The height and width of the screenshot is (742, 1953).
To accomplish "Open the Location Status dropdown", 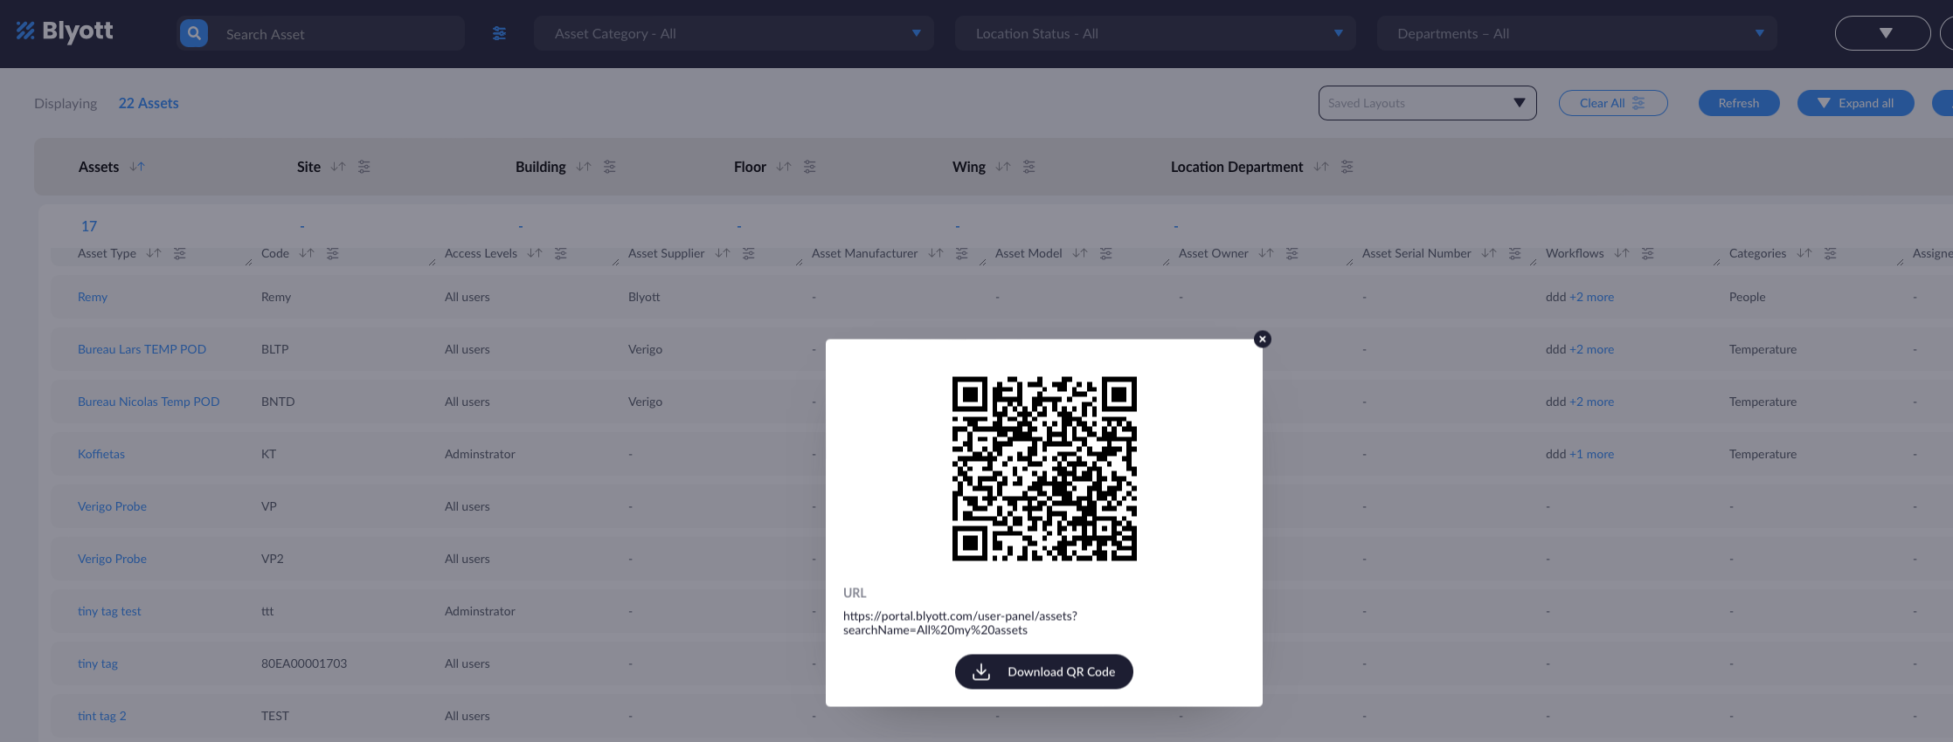I will [1154, 33].
